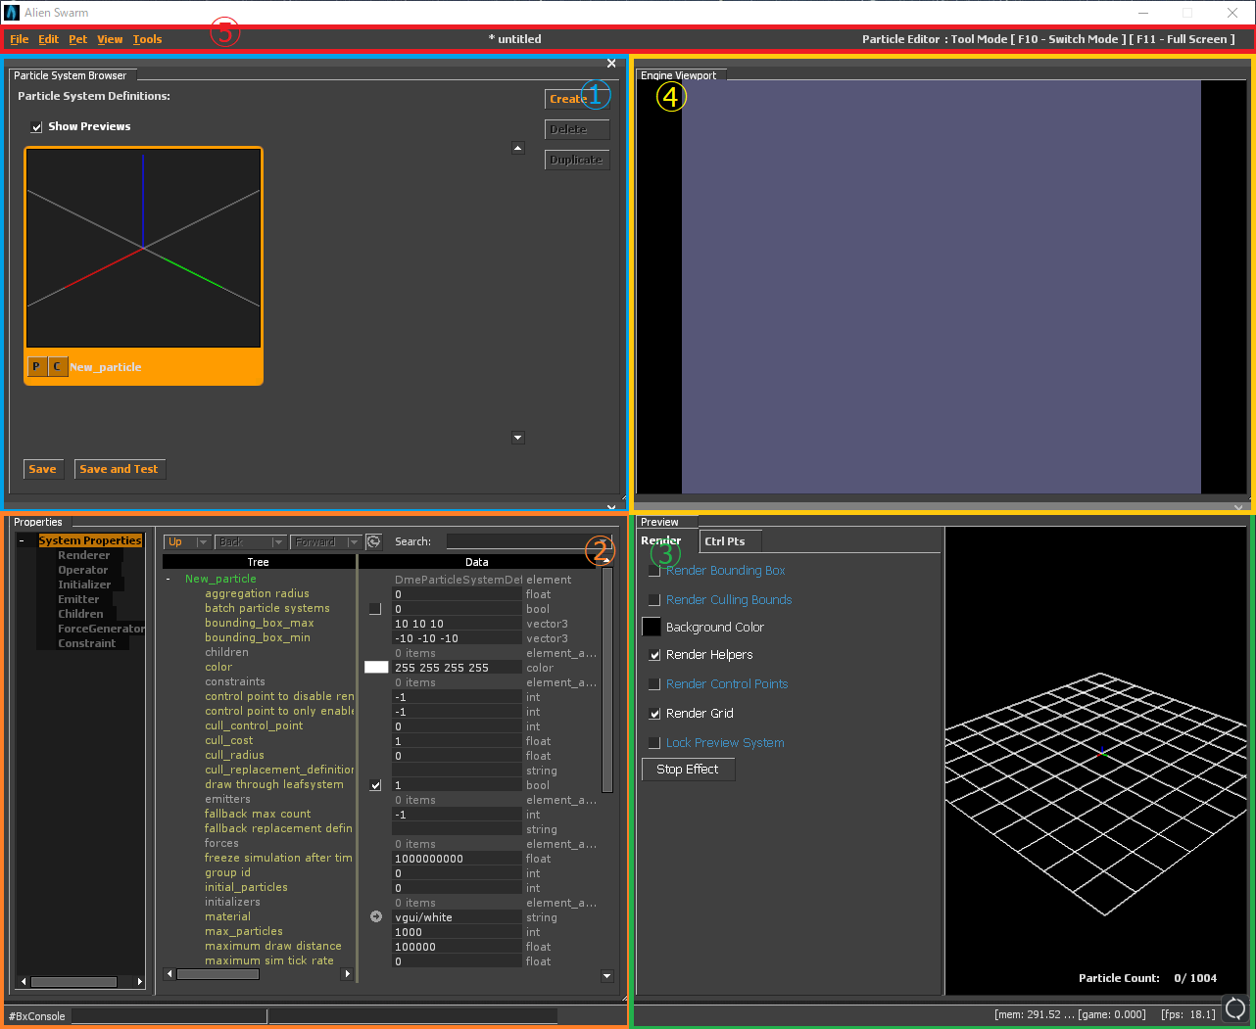Click the Stop Effect button
The height and width of the screenshot is (1029, 1256).
point(688,770)
